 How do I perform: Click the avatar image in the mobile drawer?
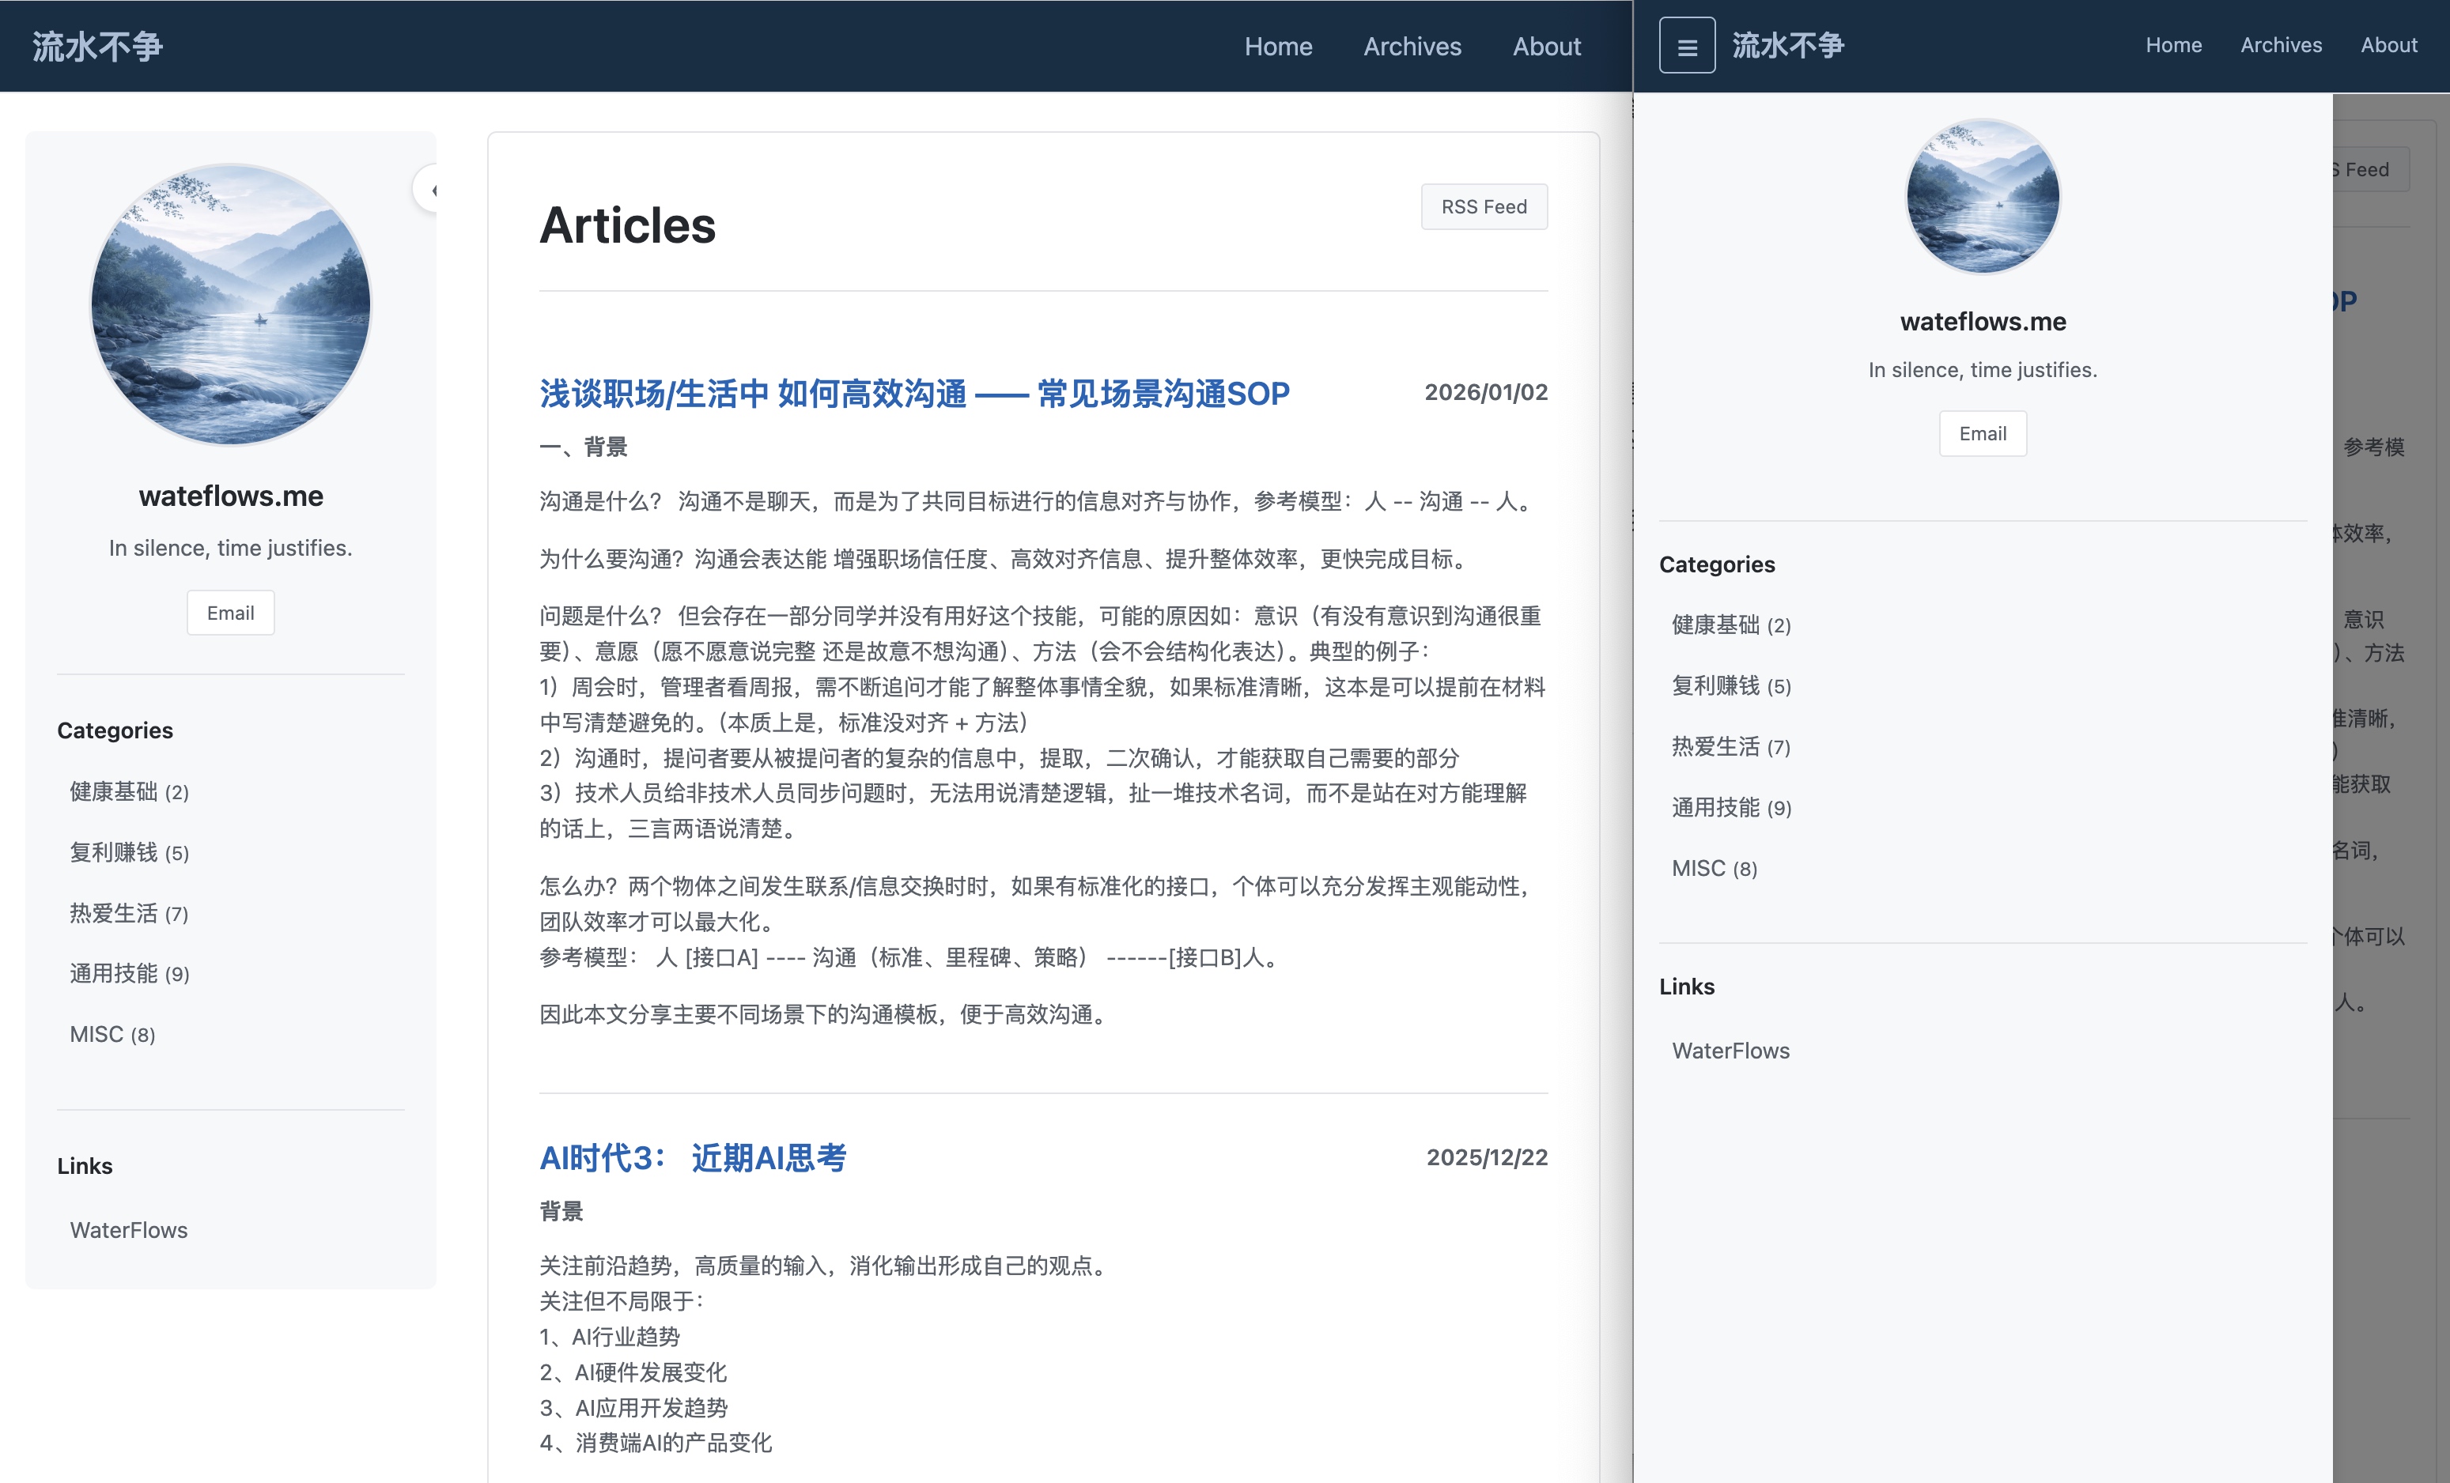[1982, 197]
